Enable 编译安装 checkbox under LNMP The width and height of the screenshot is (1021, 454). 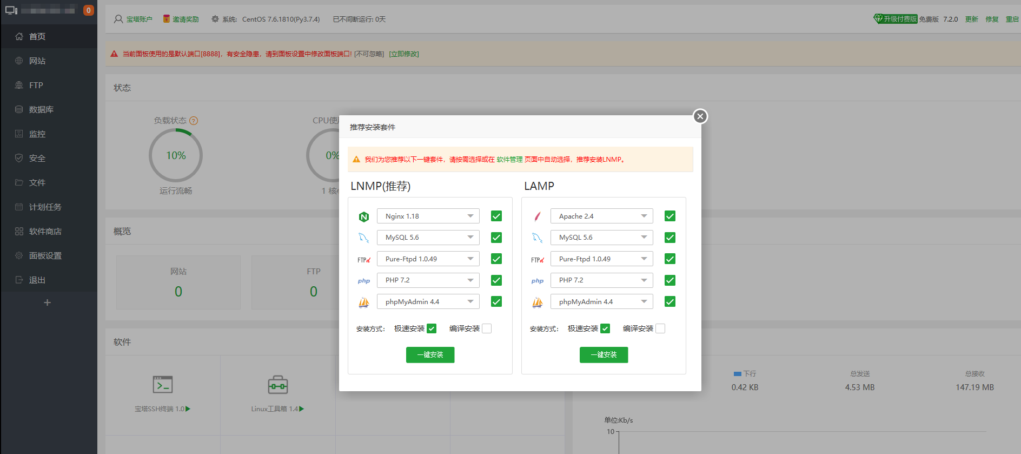(487, 328)
